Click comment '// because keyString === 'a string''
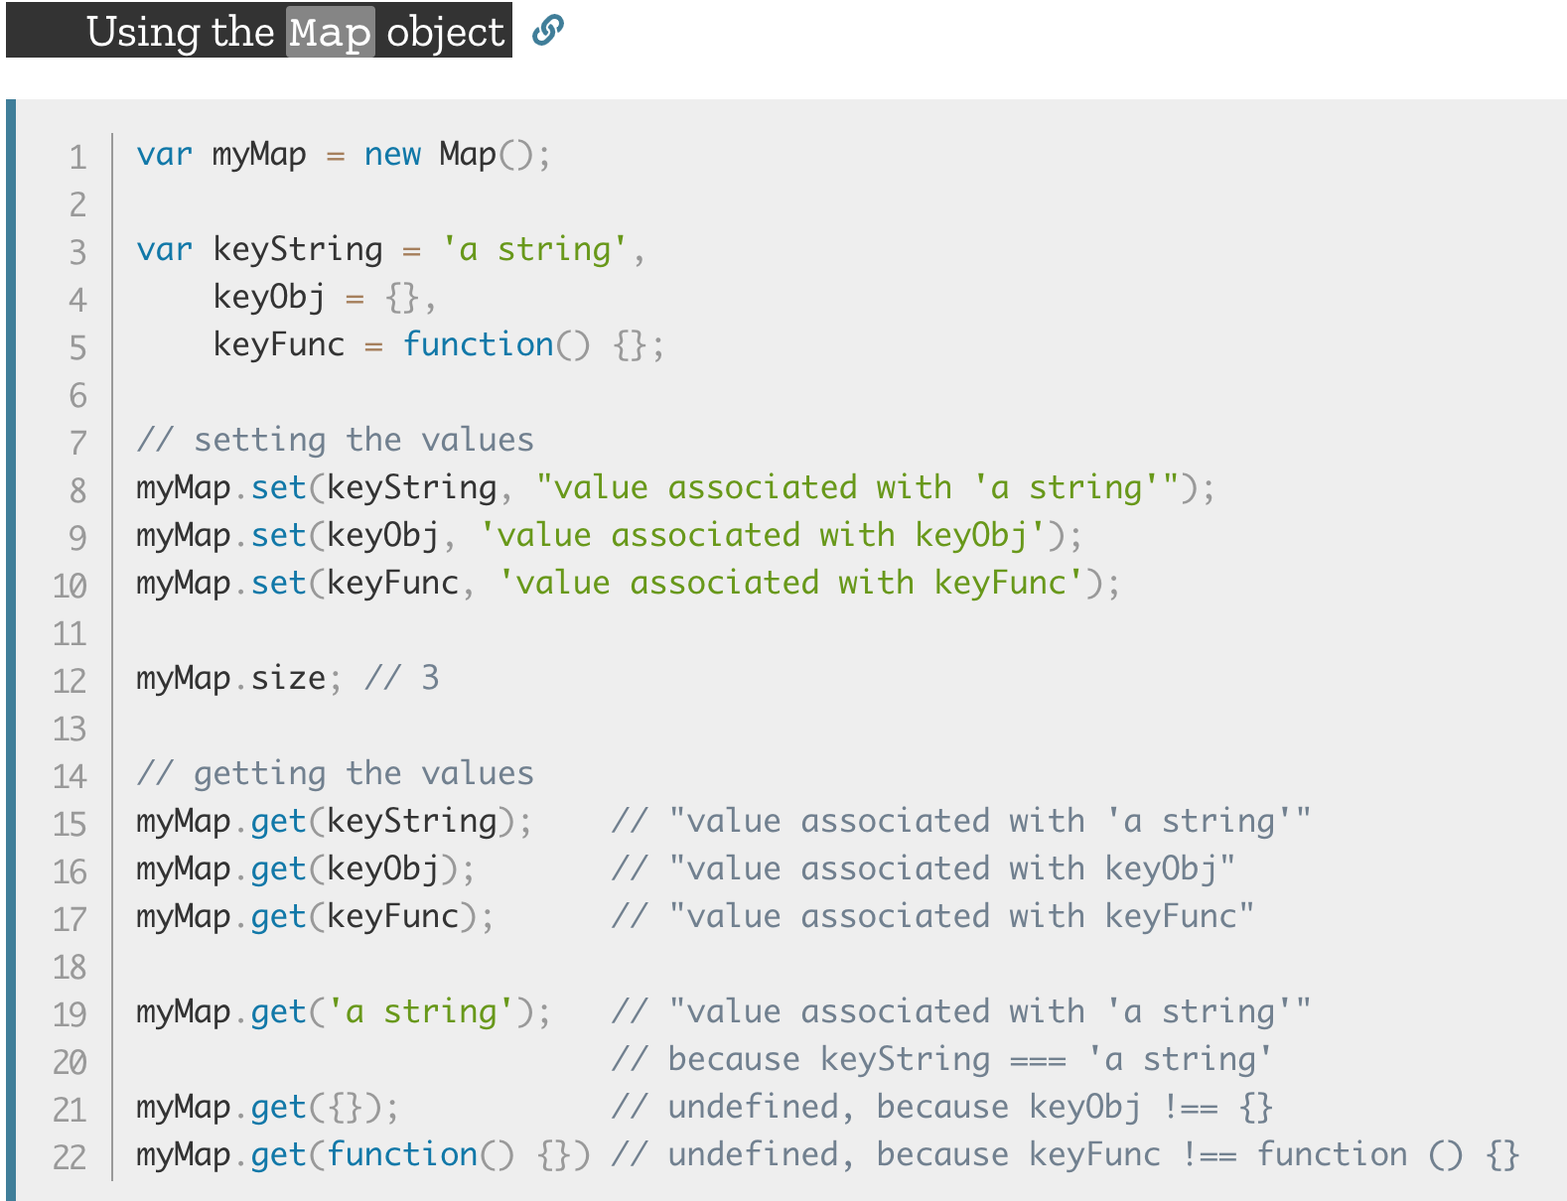1567x1201 pixels. click(941, 1059)
